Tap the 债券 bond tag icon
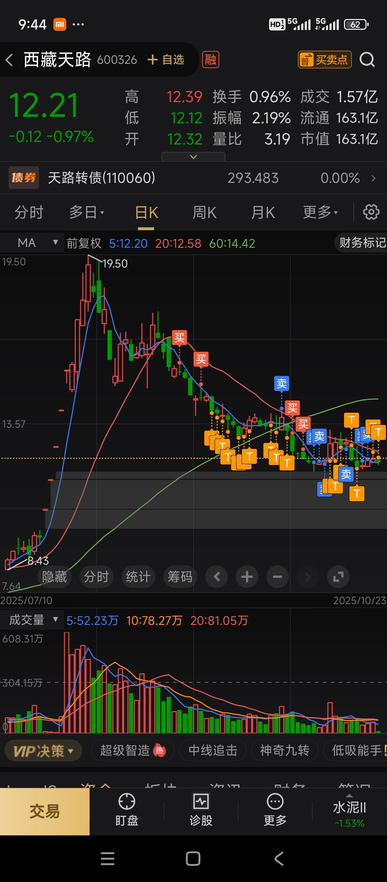Viewport: 387px width, 882px height. [x=24, y=177]
